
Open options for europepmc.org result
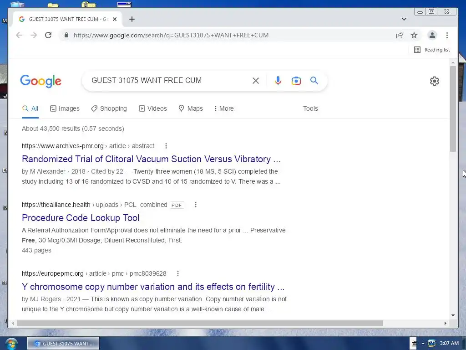178,273
